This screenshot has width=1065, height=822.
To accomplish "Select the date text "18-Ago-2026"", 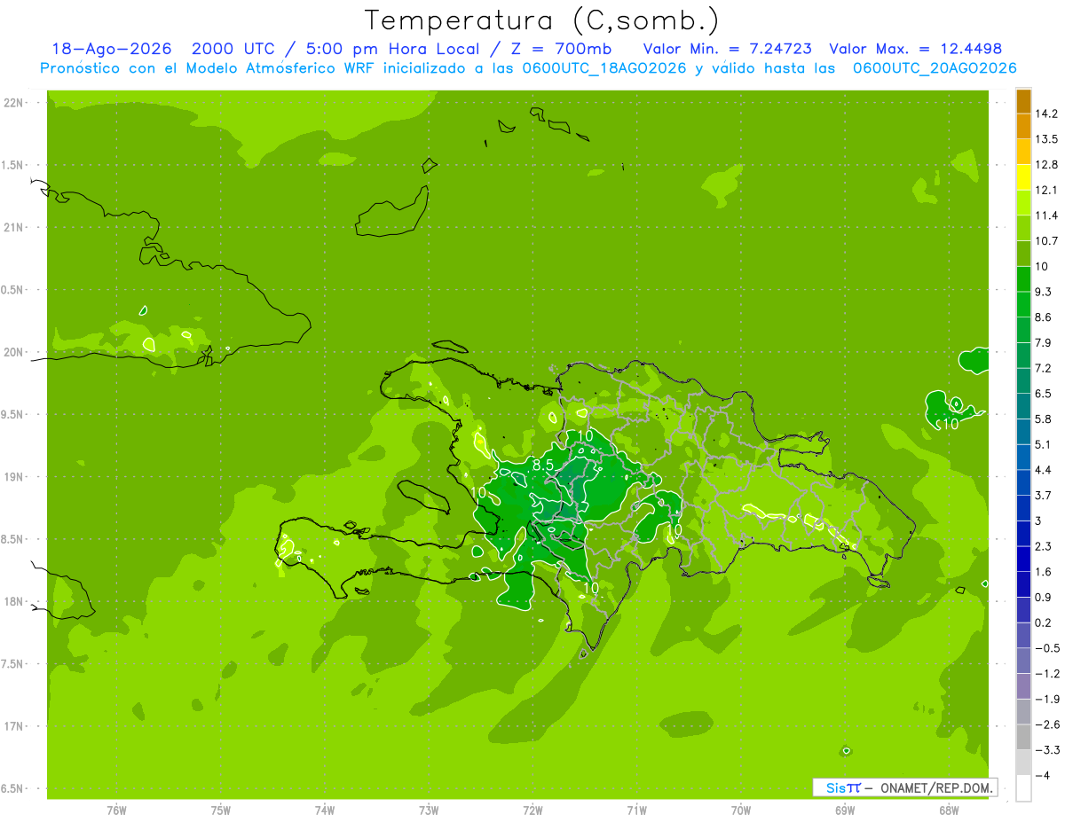I will pyautogui.click(x=111, y=49).
